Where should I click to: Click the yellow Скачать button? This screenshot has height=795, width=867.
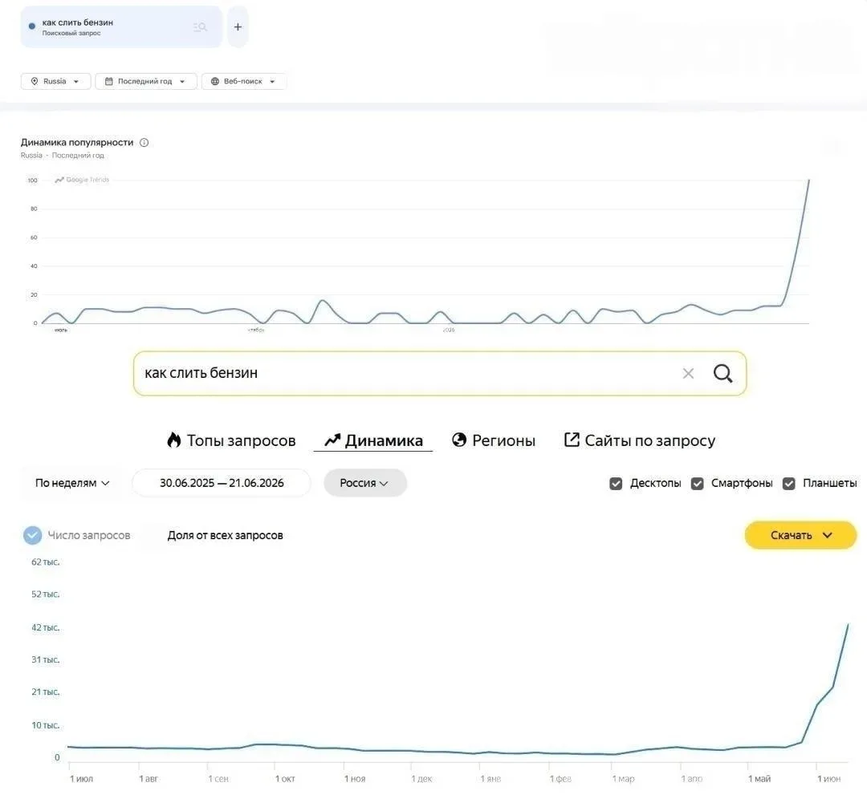point(800,535)
